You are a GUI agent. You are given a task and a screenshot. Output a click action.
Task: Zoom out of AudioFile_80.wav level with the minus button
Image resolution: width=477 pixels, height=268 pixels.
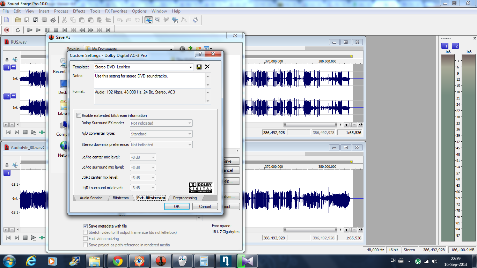[12, 230]
